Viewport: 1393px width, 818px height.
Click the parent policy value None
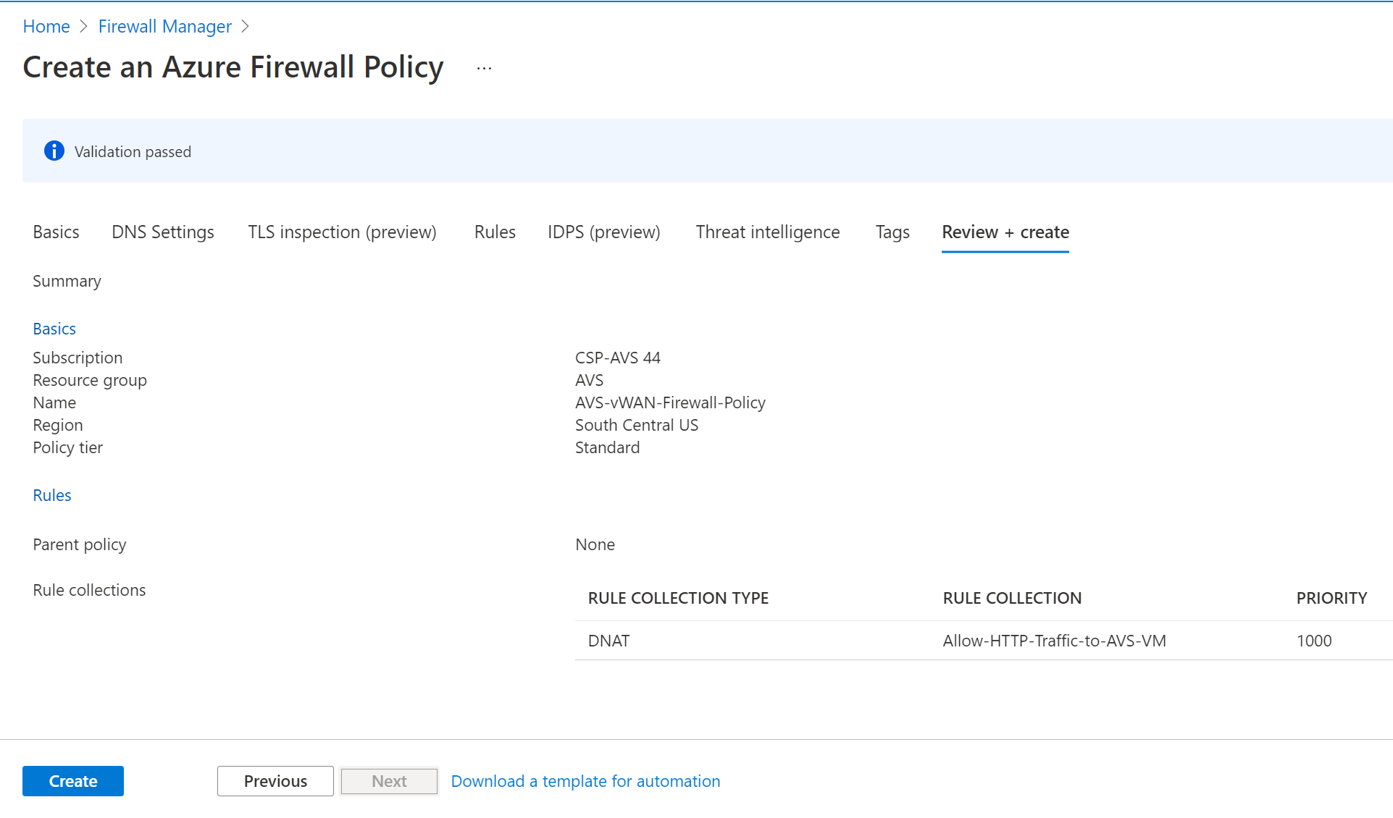[x=595, y=544]
